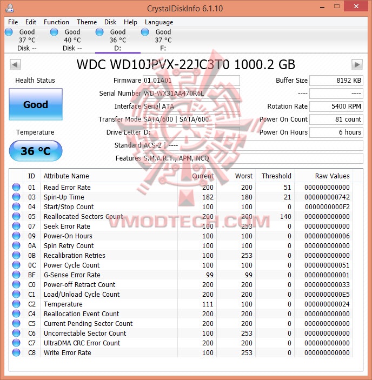The width and height of the screenshot is (372, 380).
Task: Click the Buffer Size value 8192 KB
Action: coord(336,81)
